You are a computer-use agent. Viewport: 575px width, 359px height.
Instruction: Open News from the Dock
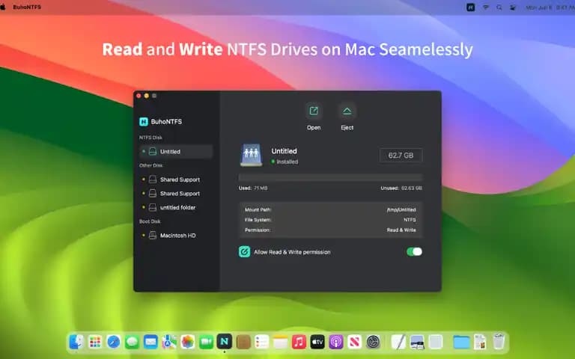pos(354,342)
